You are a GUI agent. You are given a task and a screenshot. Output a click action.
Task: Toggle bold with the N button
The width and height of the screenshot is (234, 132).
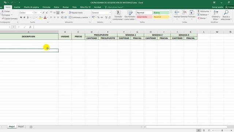coord(21,18)
